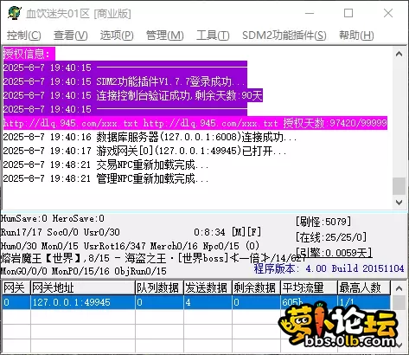
Task: Click the 授权天数:97420/99999 log line
Action: click(195, 123)
